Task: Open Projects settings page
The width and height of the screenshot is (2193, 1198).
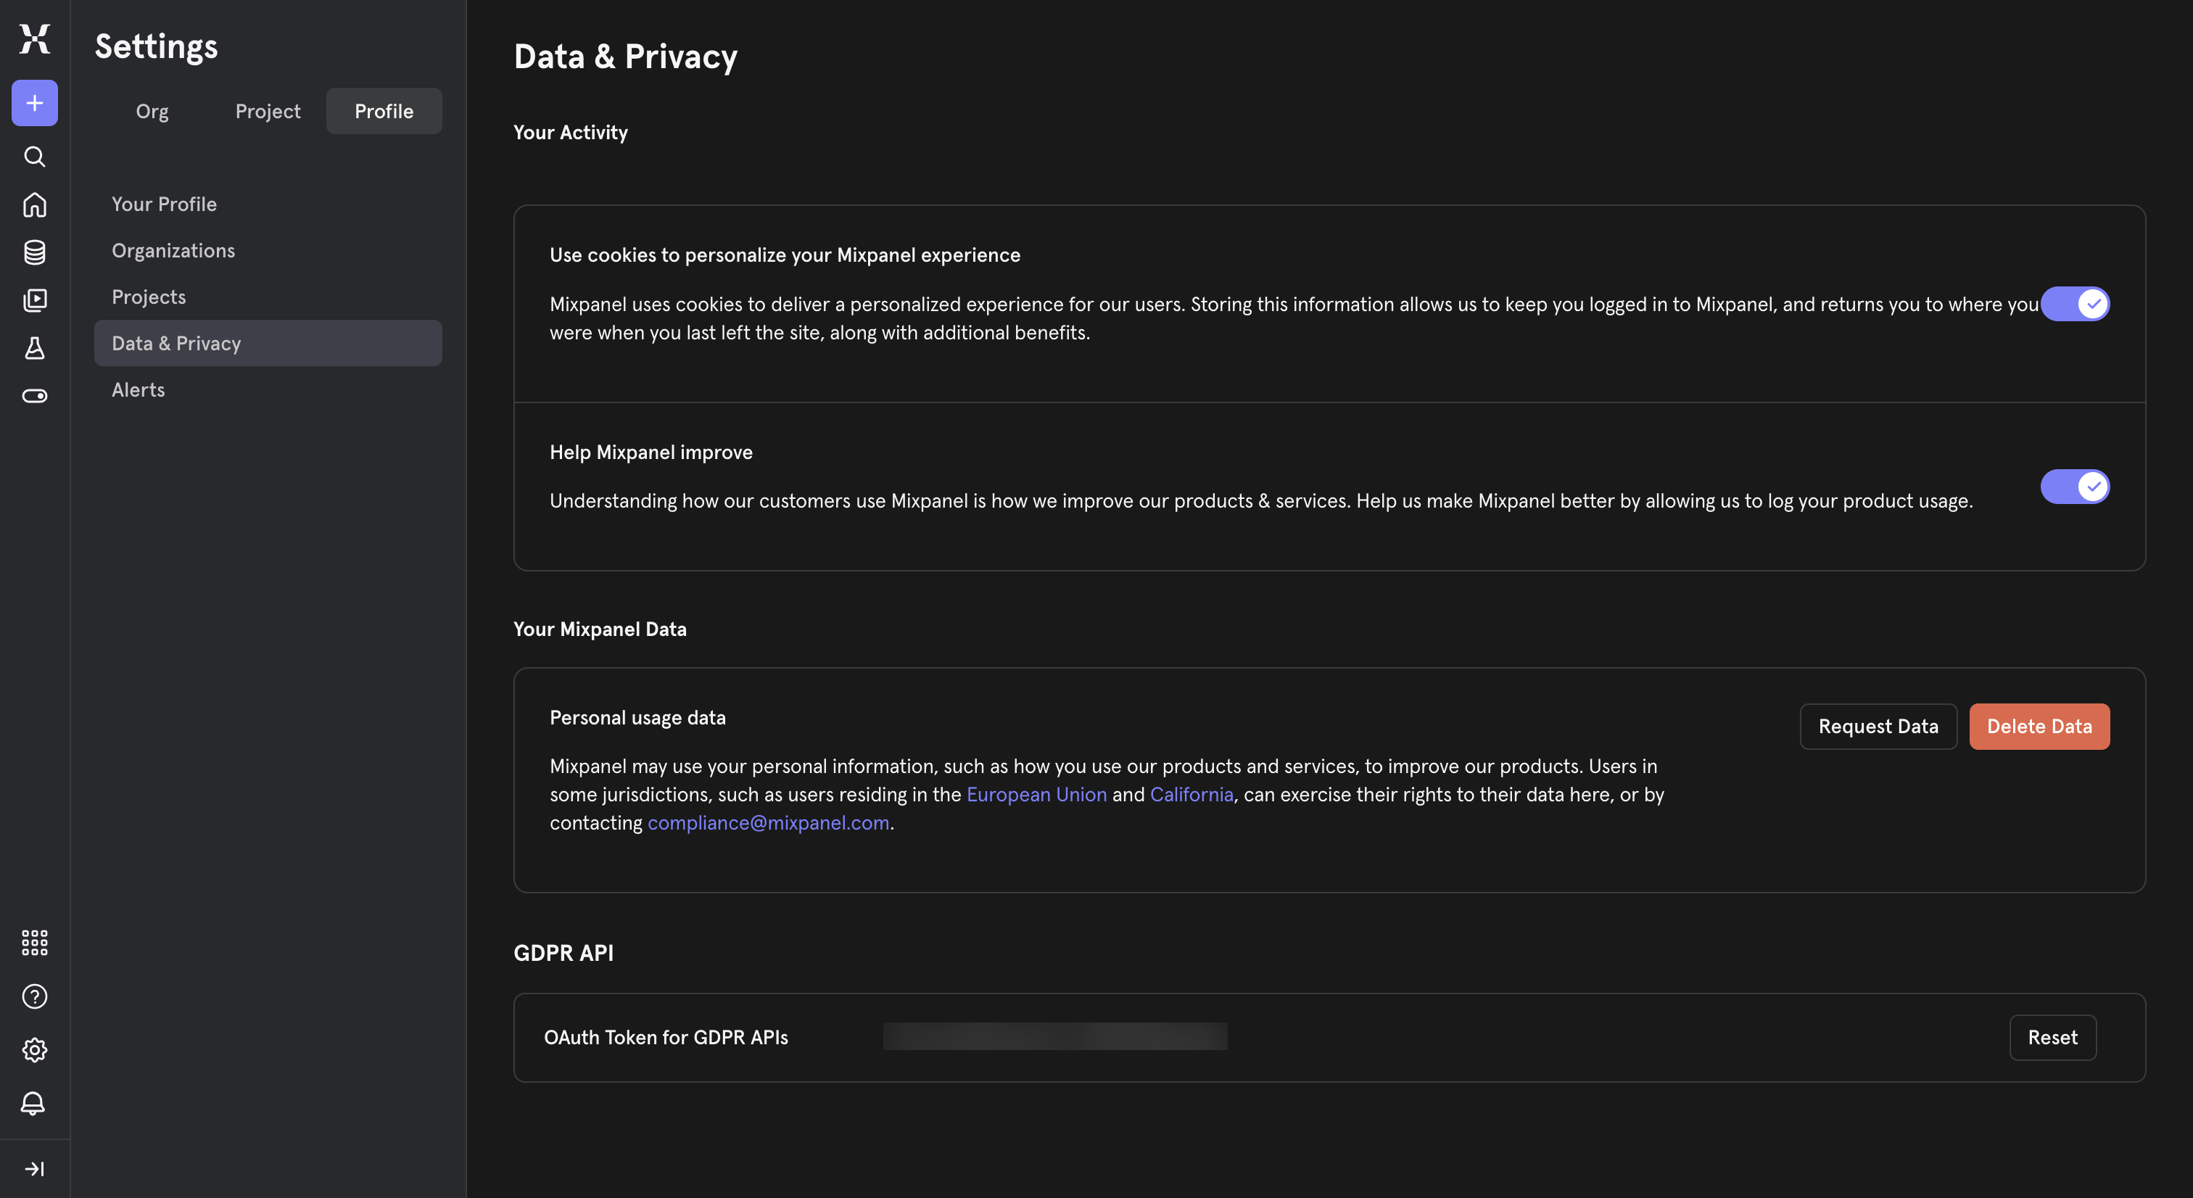Action: [268, 297]
